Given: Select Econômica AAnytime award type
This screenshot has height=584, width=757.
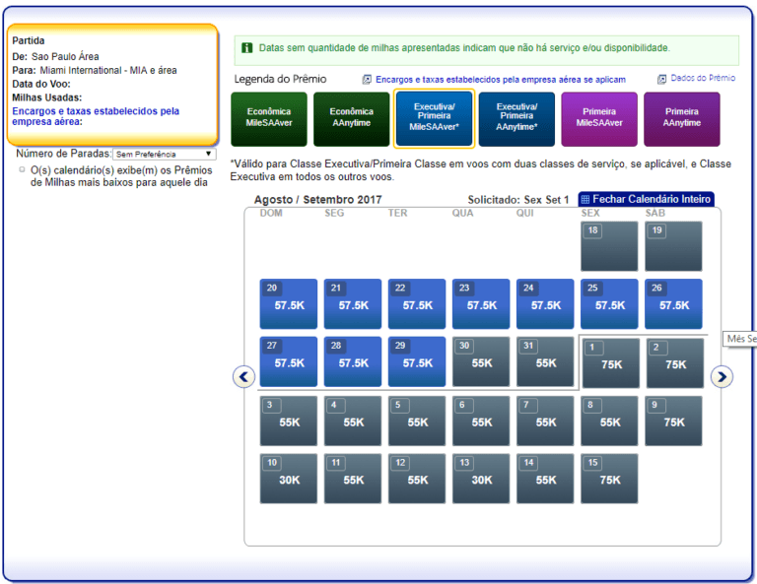Looking at the screenshot, I should coord(352,118).
